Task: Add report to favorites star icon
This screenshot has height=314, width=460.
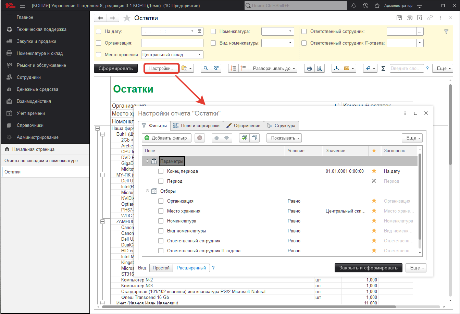Action: (127, 18)
